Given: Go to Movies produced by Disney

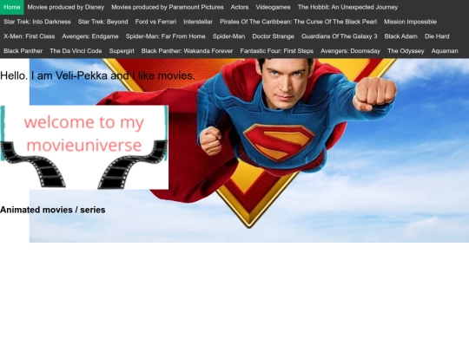Looking at the screenshot, I should 66,7.
